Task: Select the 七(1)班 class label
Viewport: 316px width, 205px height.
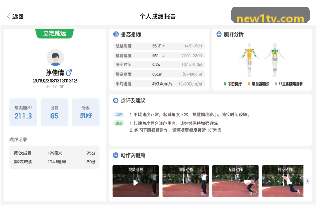Action: pos(55,87)
